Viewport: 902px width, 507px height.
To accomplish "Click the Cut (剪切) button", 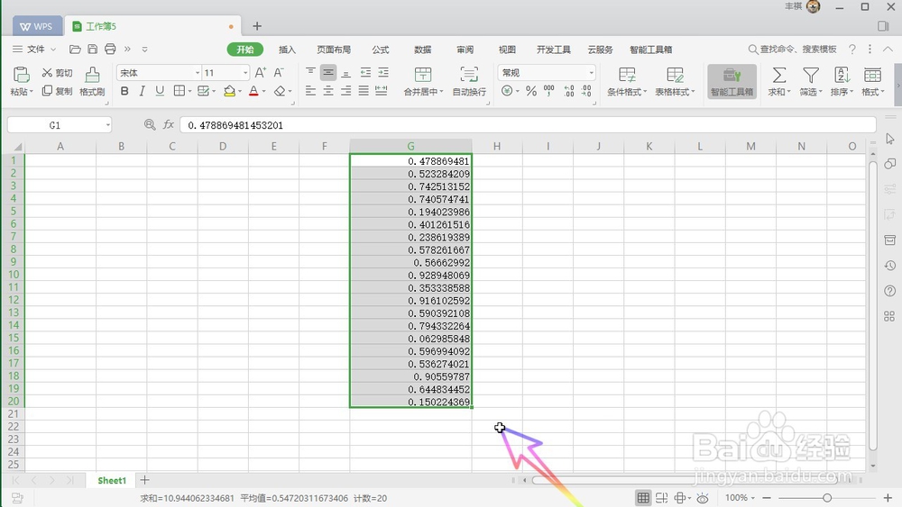I will [x=57, y=73].
